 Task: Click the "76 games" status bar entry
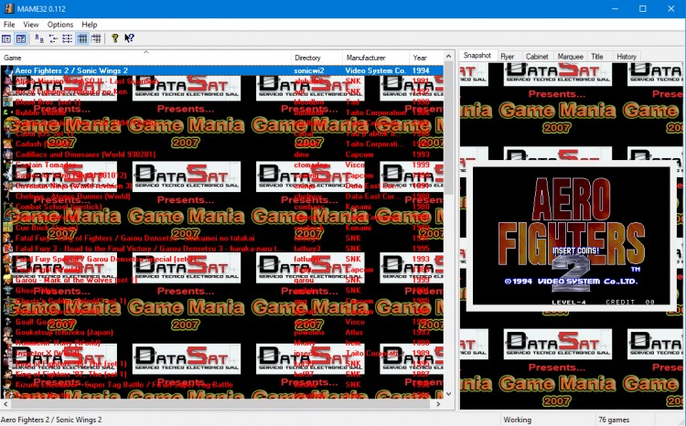(x=614, y=420)
